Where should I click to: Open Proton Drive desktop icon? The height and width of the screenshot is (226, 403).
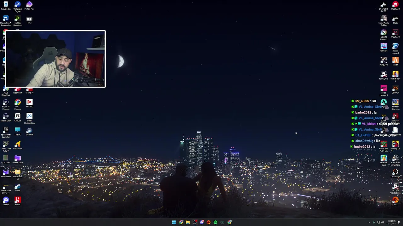coord(18,159)
